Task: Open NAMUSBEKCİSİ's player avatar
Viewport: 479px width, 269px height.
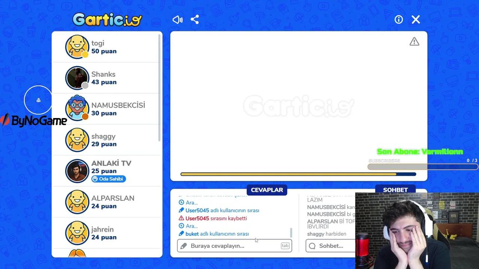Action: 77,109
